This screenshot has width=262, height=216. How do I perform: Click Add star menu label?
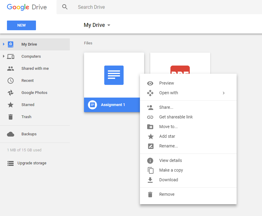pos(167,136)
